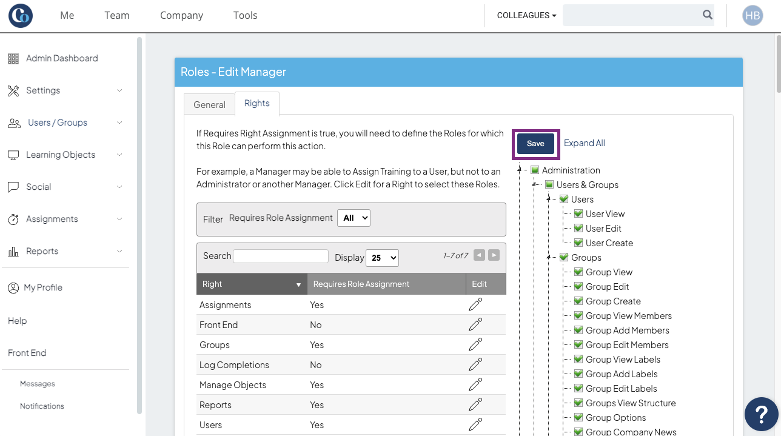Click the Save button

pyautogui.click(x=535, y=144)
